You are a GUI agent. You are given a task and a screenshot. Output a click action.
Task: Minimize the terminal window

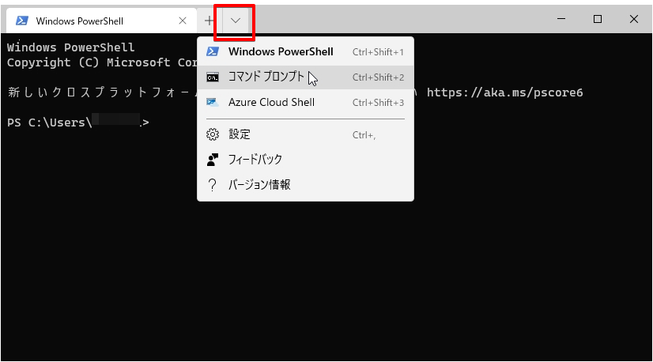click(561, 19)
